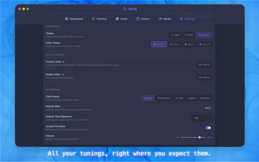Select the Pastel color theme

tap(189, 44)
